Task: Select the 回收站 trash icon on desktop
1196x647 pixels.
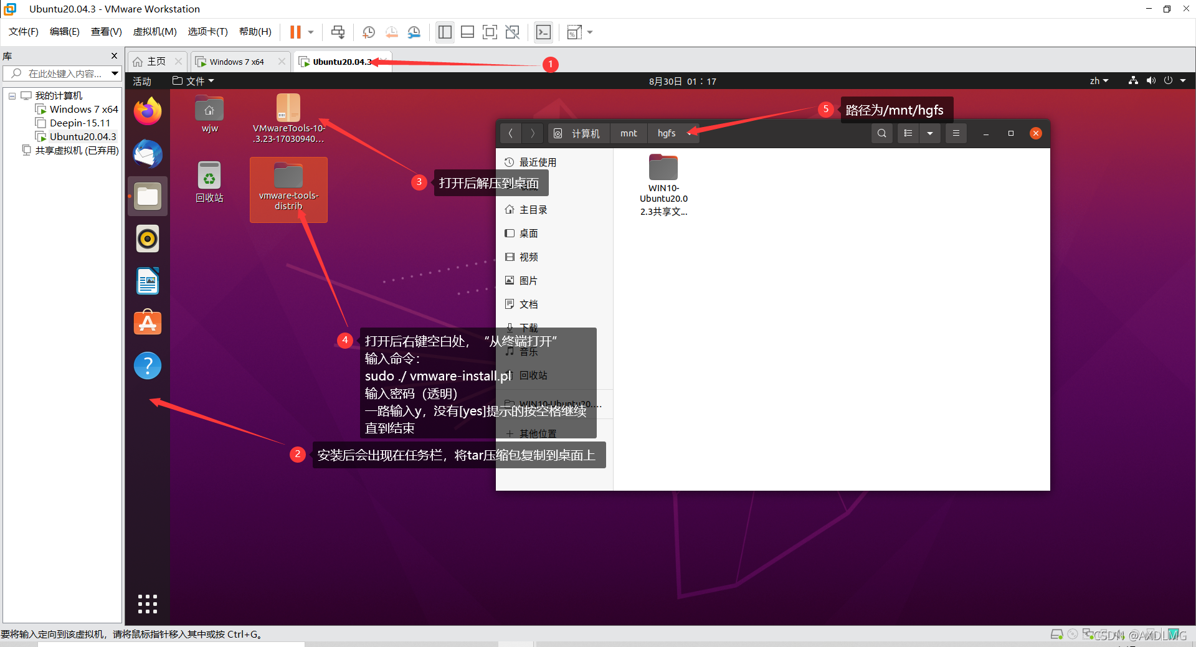Action: point(209,182)
